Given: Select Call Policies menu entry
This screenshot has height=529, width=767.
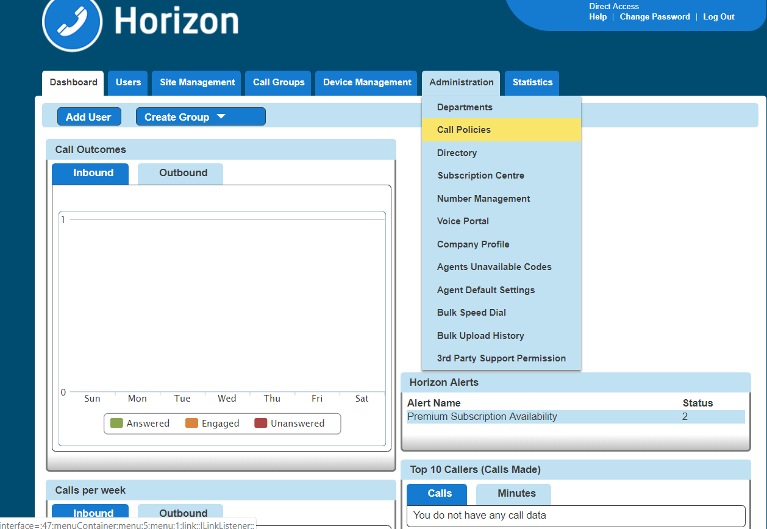Looking at the screenshot, I should (x=501, y=130).
